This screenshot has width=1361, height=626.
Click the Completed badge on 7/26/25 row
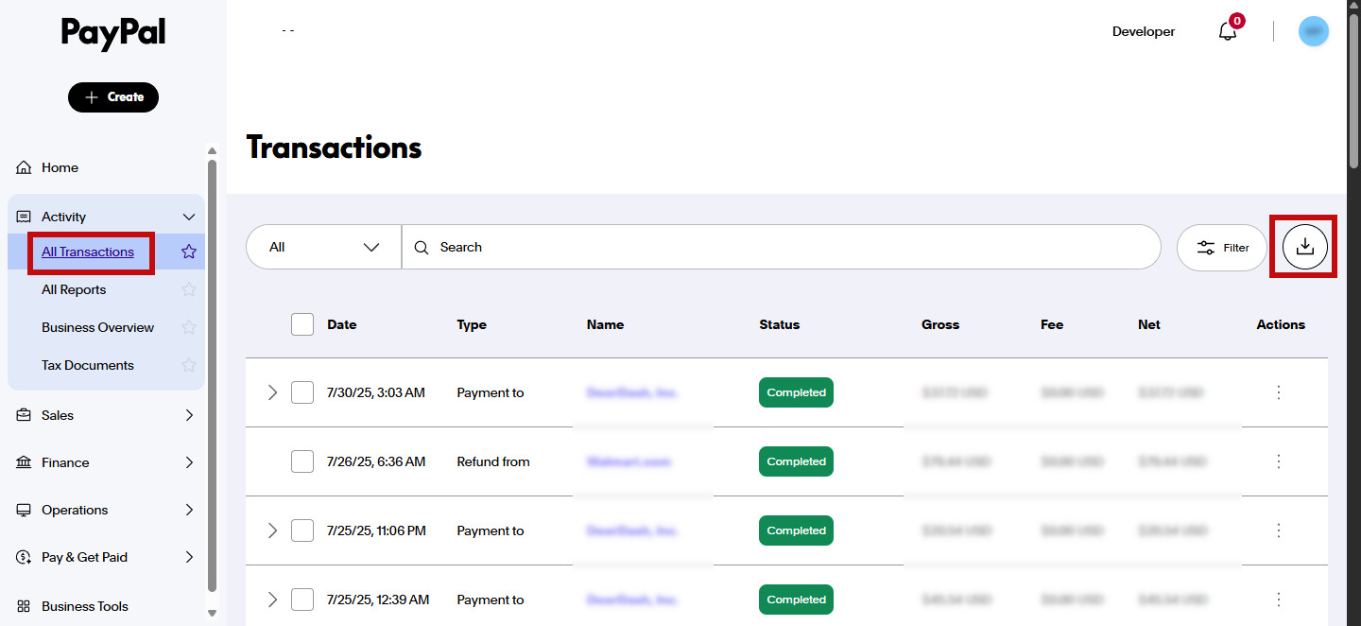point(796,461)
